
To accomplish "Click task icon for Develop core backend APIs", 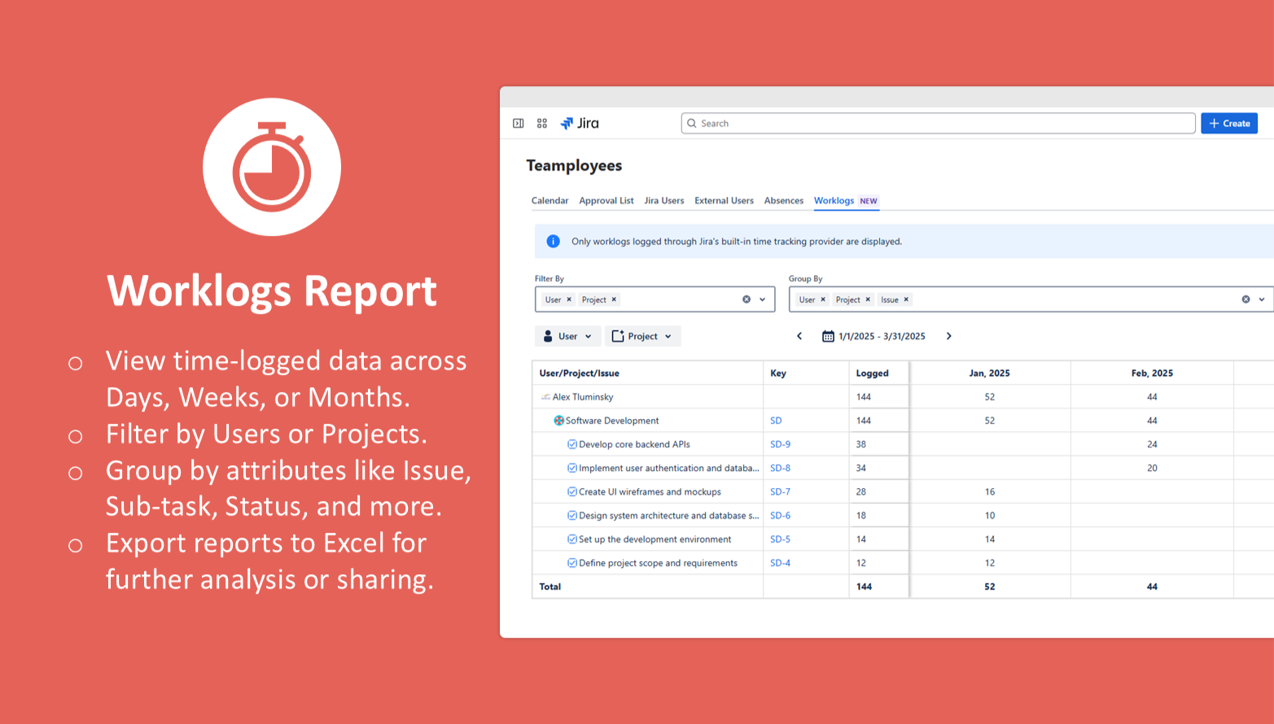I will (572, 444).
